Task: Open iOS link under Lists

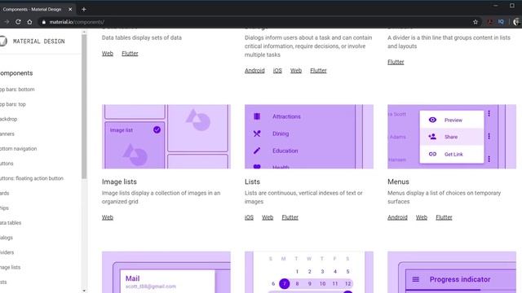Action: coord(249,217)
